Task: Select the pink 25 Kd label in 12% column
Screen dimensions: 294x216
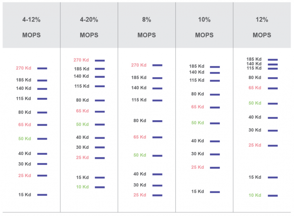Action: [255, 145]
